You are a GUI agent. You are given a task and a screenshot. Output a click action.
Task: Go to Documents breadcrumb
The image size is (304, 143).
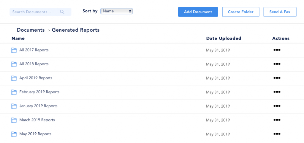pos(31,30)
